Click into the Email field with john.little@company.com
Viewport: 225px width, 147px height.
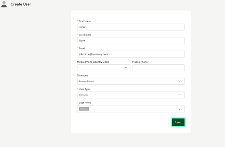tap(131, 54)
